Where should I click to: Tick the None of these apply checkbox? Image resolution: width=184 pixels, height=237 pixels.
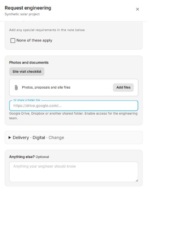[x=13, y=40]
